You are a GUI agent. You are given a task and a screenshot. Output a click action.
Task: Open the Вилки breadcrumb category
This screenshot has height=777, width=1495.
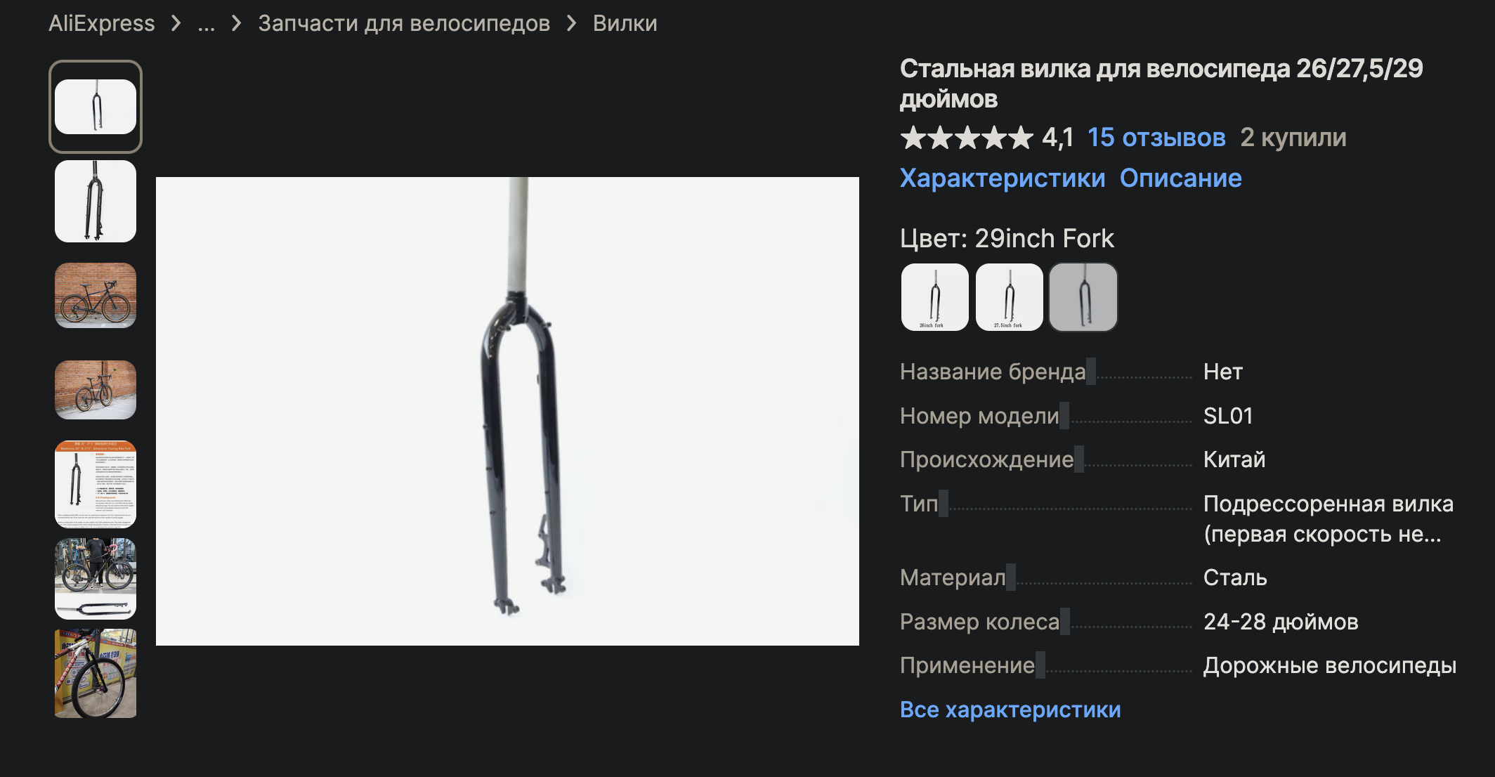(625, 23)
